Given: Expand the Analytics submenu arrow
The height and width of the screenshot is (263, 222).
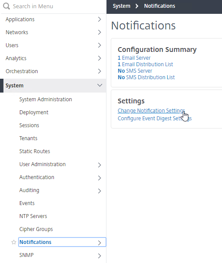Looking at the screenshot, I should 100,58.
